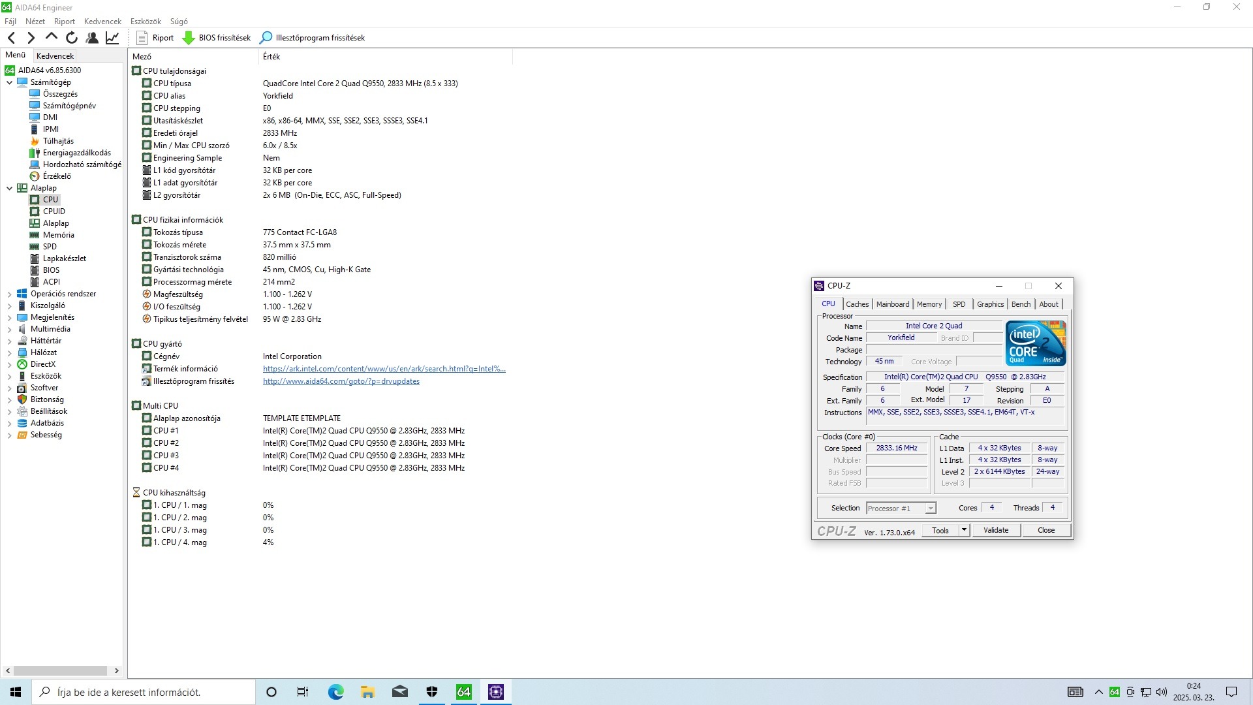Viewport: 1253px width, 705px height.
Task: Open the Windows Start menu
Action: point(16,692)
